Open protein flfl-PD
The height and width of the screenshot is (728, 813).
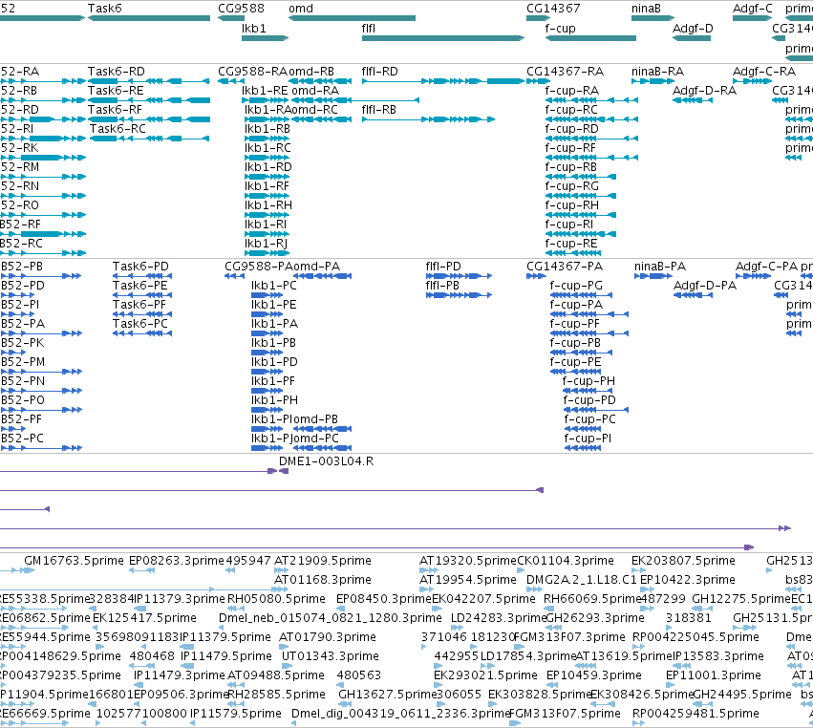coord(443,266)
